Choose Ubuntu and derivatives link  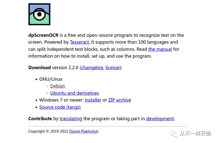coord(74,93)
